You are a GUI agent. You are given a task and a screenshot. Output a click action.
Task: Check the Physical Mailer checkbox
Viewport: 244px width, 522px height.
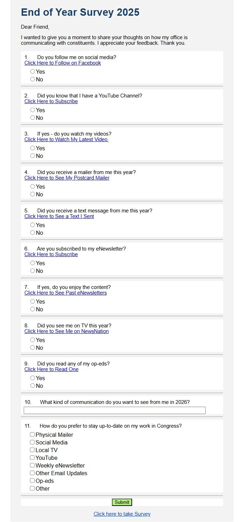pos(32,435)
